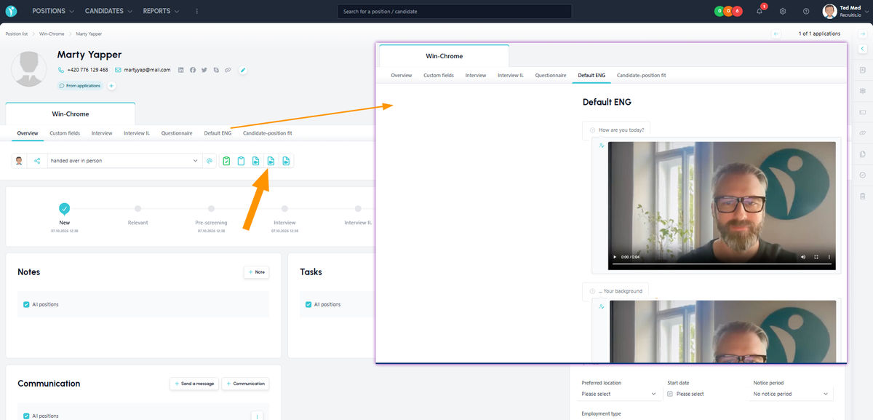
Task: Click the share icon beside source dropdown
Action: pyautogui.click(x=37, y=161)
